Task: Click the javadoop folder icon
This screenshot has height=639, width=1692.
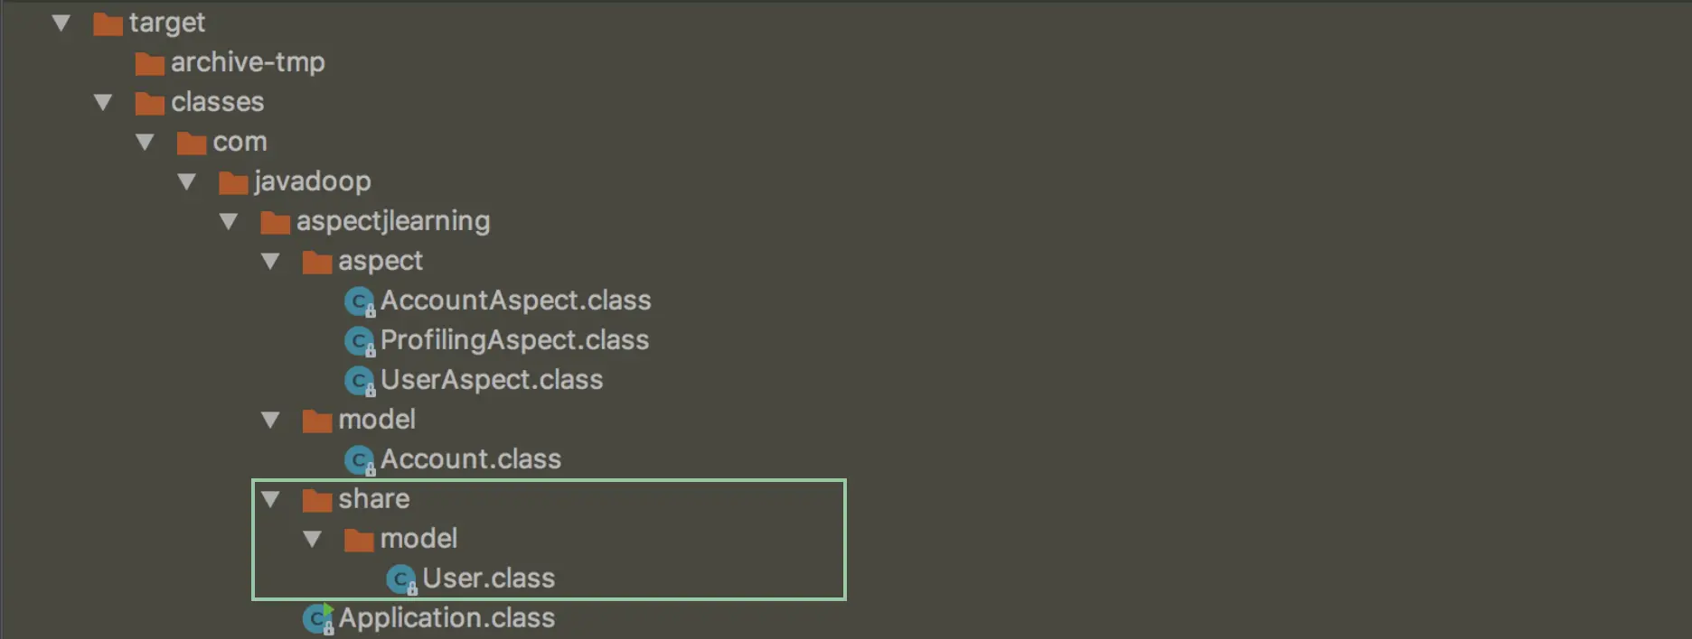Action: (233, 182)
